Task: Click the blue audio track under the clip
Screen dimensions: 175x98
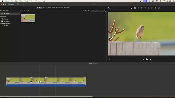Action: (46, 85)
